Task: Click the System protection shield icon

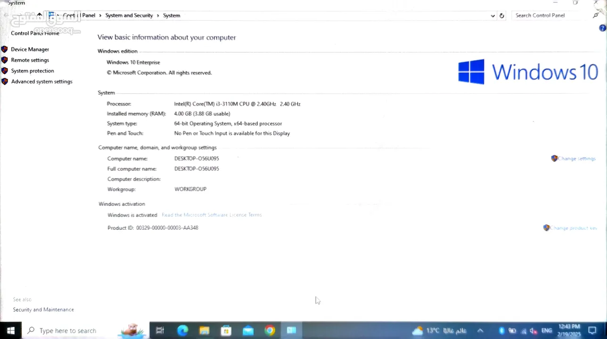Action: [x=5, y=71]
